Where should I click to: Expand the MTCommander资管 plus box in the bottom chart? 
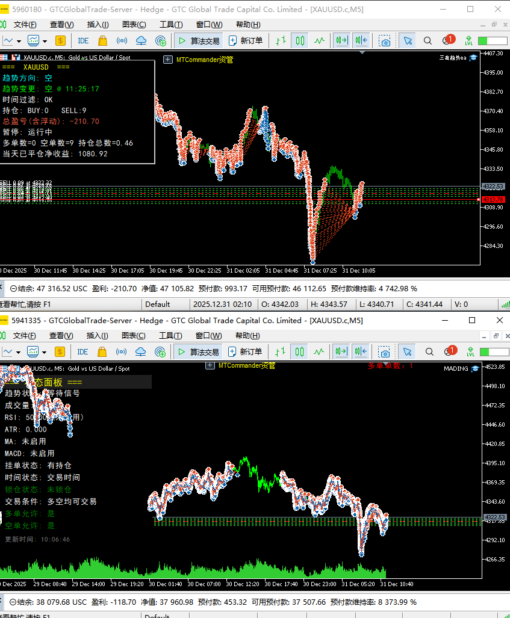(210, 366)
